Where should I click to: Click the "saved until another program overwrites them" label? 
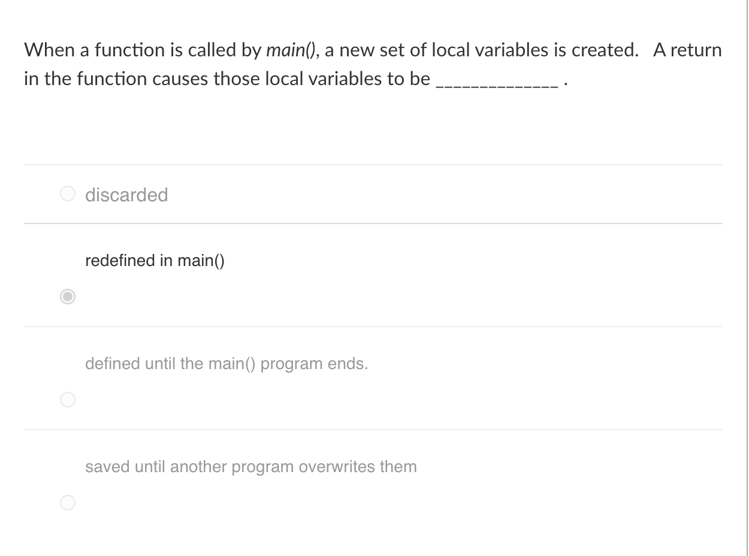[252, 467]
